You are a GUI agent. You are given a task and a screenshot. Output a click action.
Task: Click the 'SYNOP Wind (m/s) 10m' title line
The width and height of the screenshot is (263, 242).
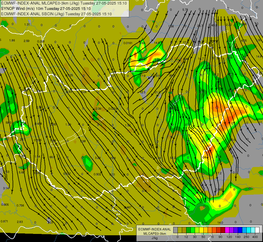coord(46,9)
